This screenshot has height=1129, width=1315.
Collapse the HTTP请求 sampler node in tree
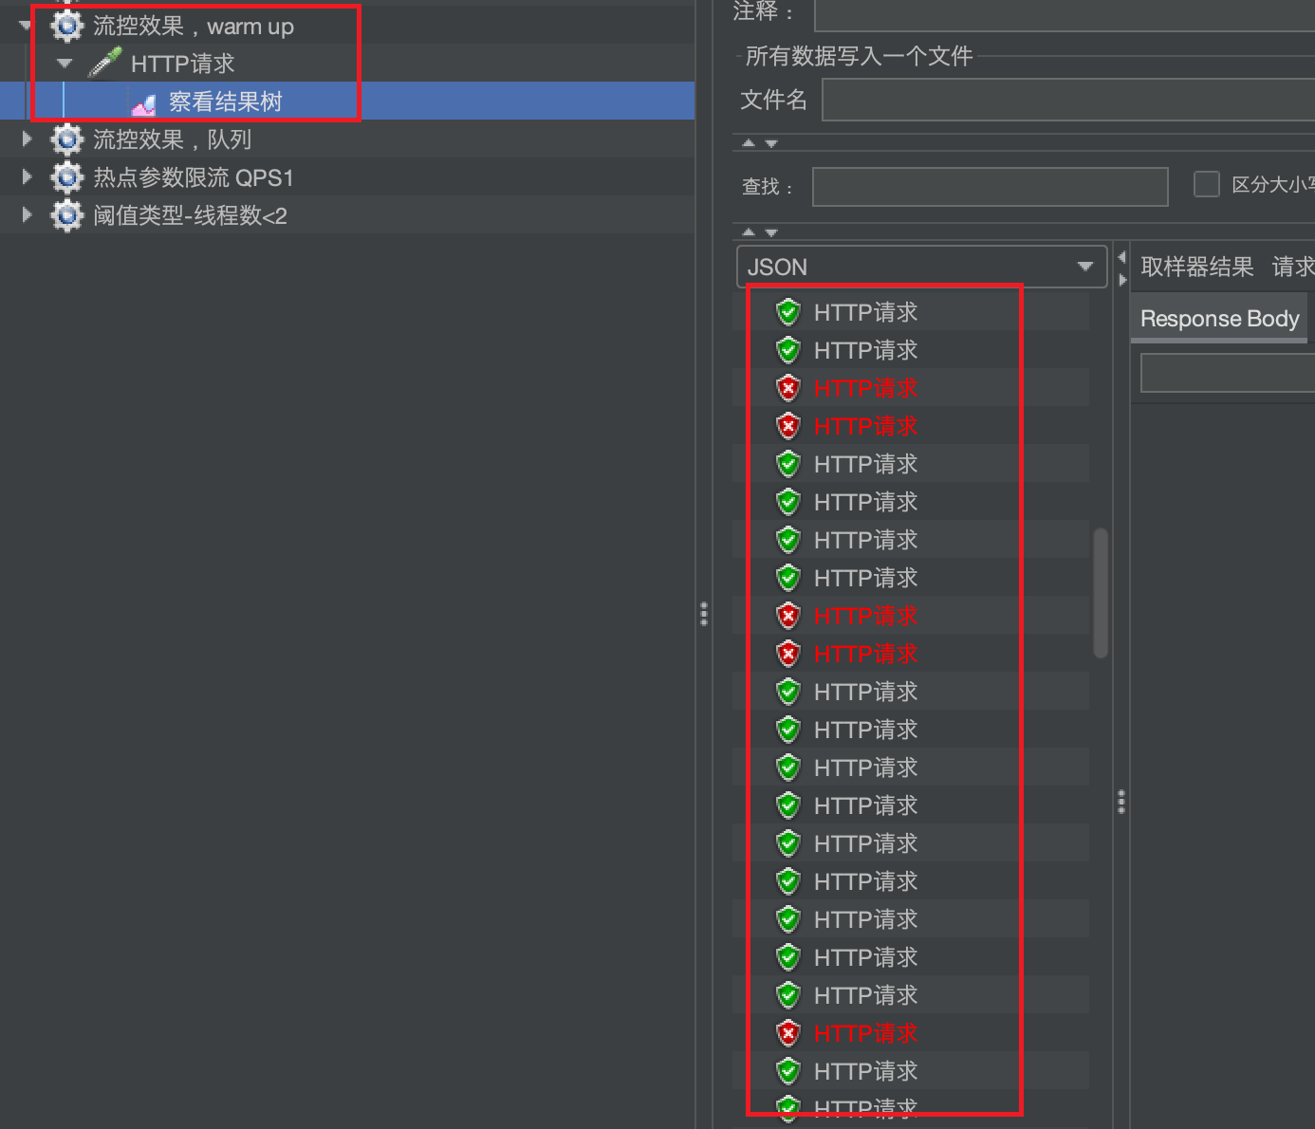tap(65, 64)
